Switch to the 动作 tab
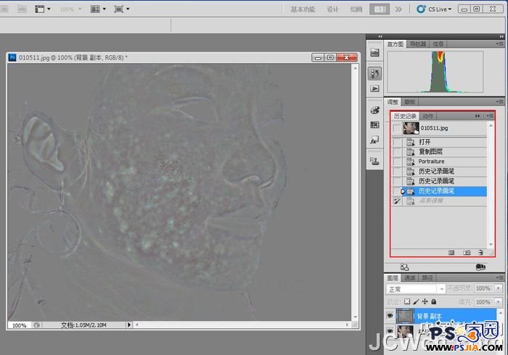 click(x=428, y=116)
